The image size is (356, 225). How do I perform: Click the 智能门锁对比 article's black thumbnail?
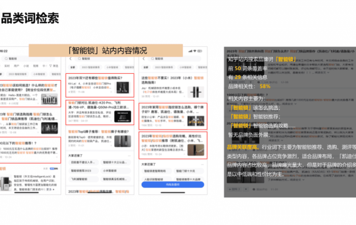click(122, 117)
